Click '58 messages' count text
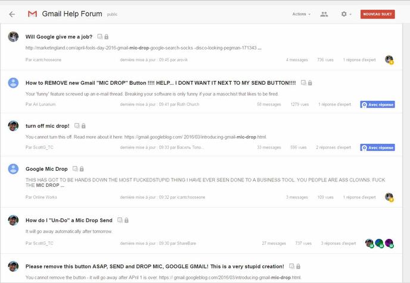 point(269,104)
